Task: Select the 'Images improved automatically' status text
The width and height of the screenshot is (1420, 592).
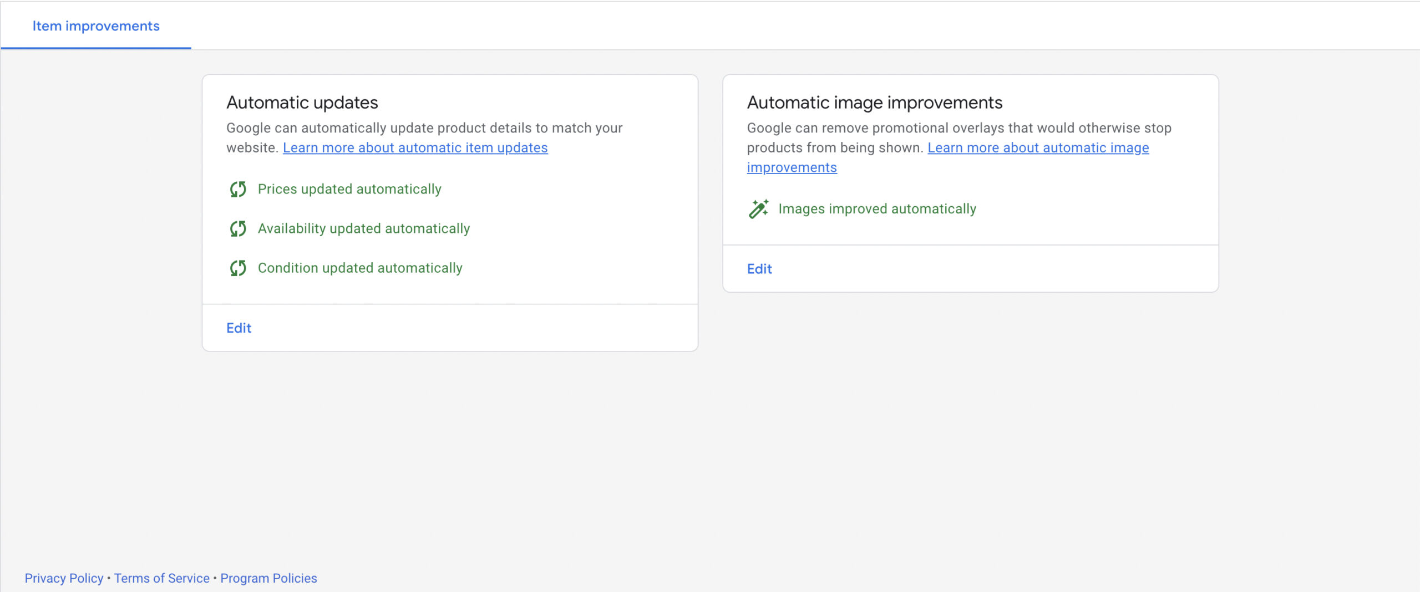Action: pyautogui.click(x=877, y=209)
